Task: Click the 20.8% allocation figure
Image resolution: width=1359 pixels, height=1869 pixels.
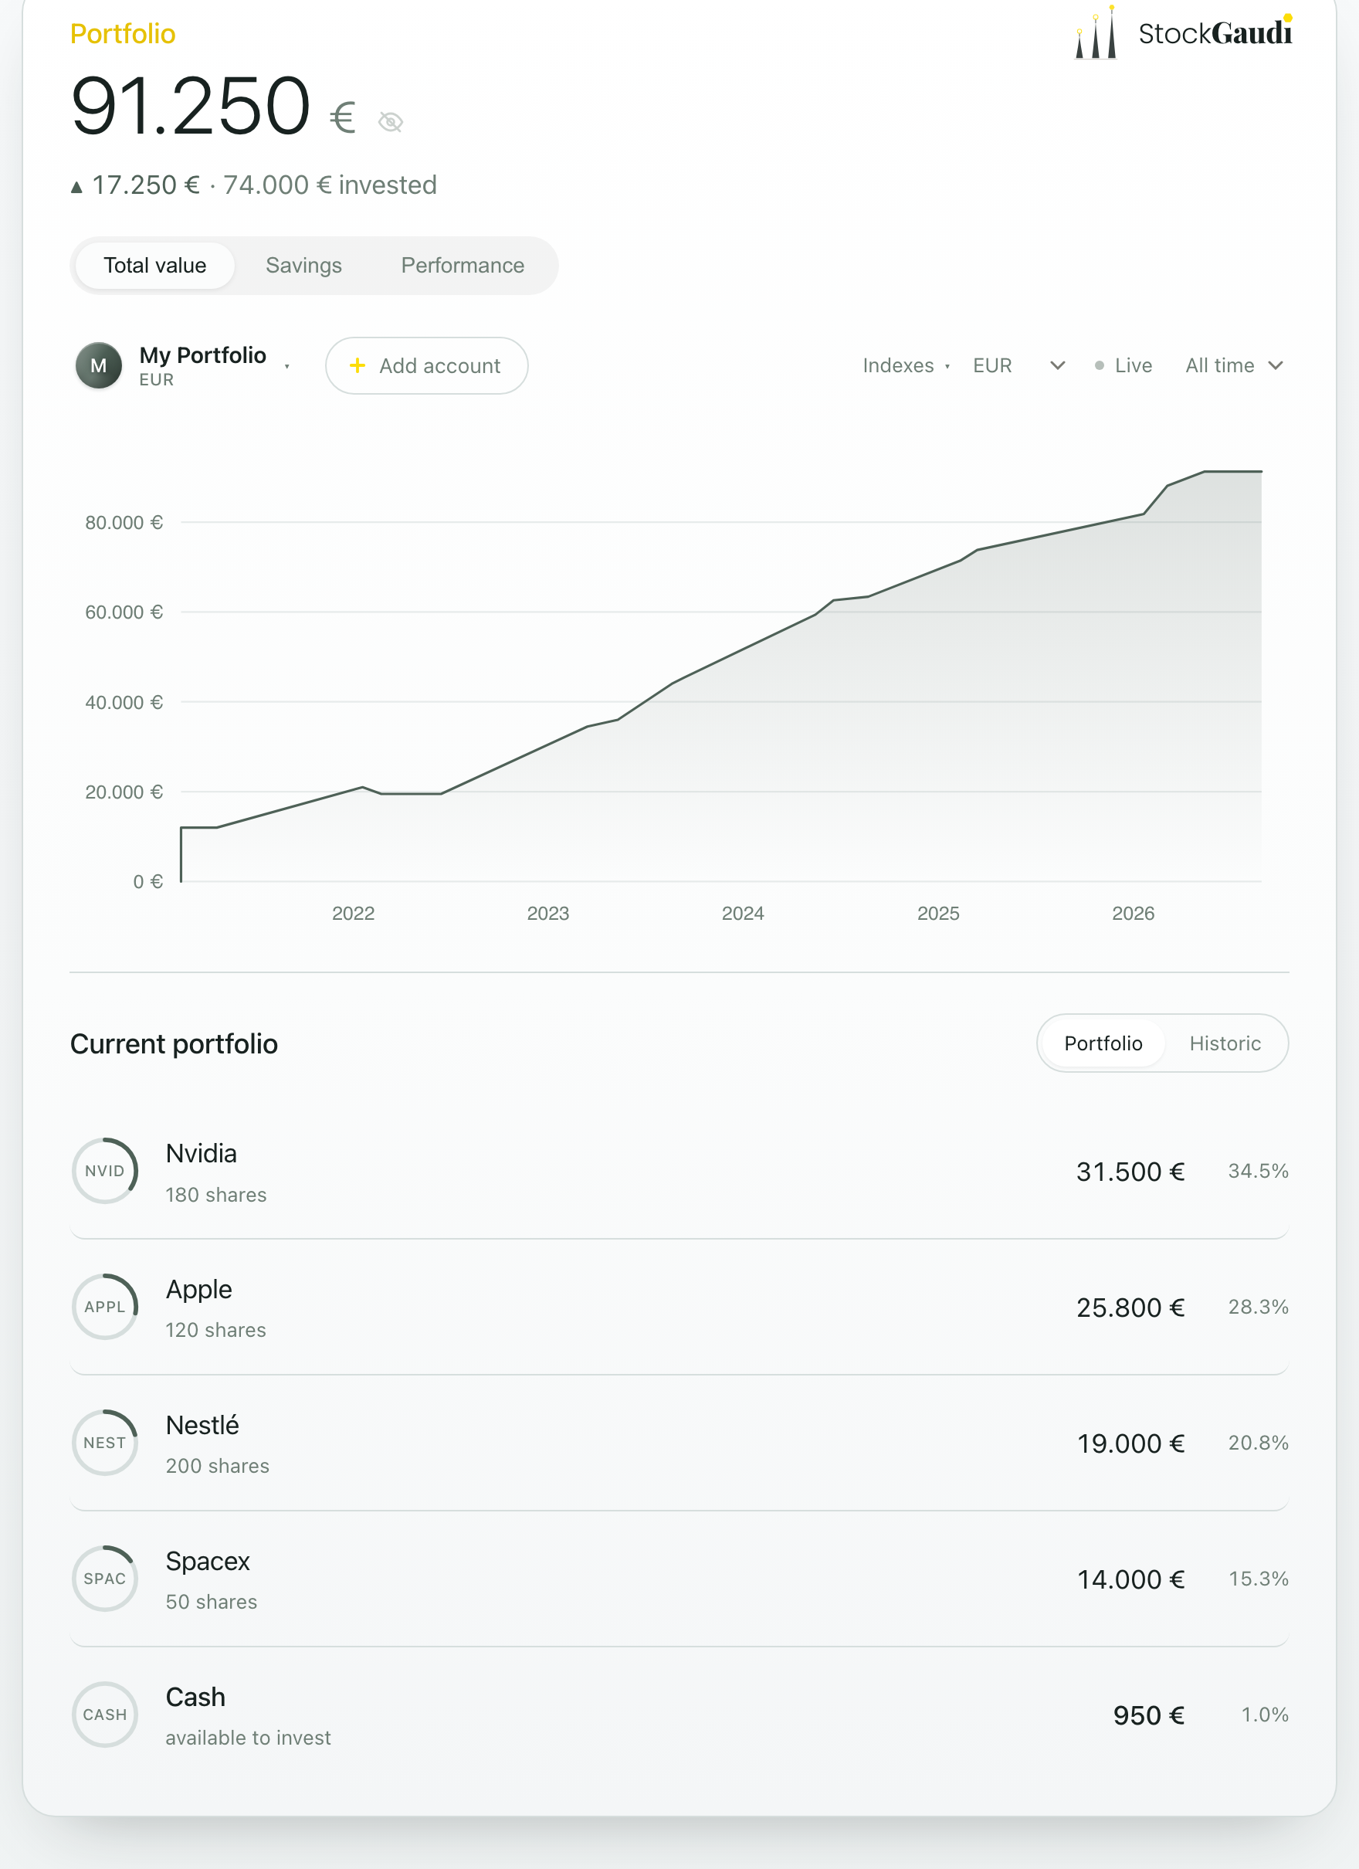Action: tap(1258, 1443)
